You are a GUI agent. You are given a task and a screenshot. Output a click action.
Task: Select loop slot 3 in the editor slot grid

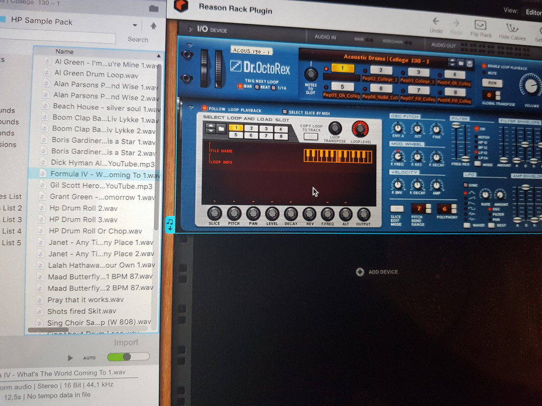coord(266,128)
